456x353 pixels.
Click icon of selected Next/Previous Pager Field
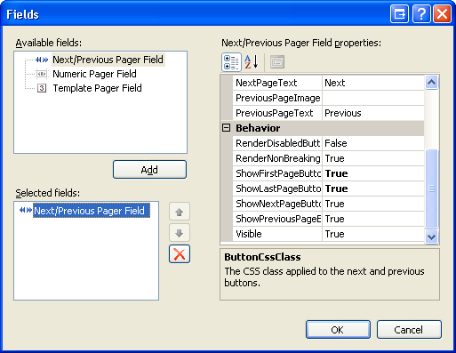(26, 210)
